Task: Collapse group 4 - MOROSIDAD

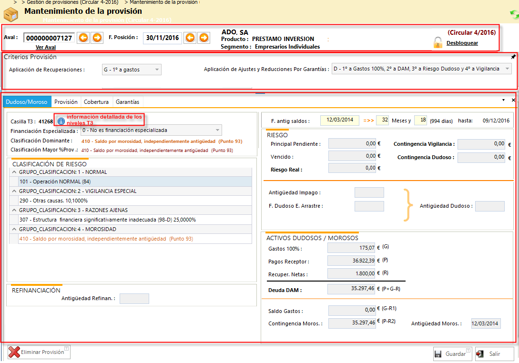Action: point(14,229)
